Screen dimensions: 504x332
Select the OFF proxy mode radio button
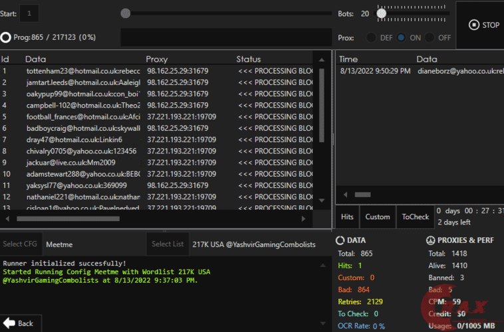point(430,38)
